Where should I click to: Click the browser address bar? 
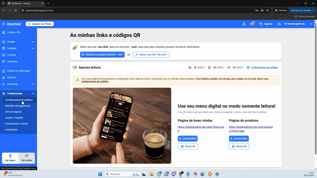(138, 10)
